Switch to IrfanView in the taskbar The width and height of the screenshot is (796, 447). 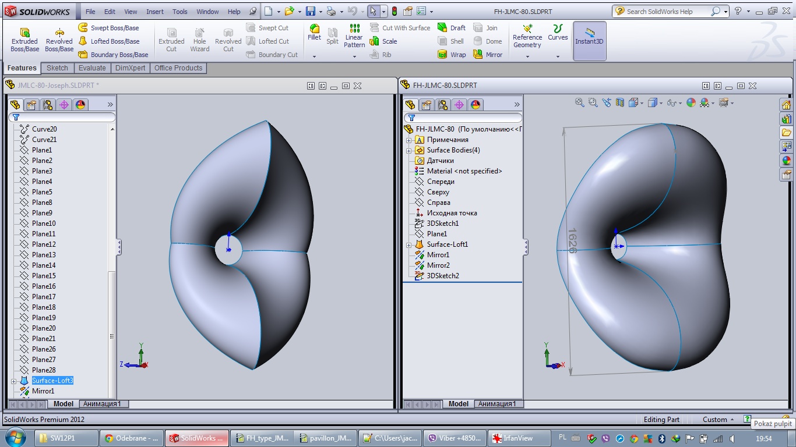(x=519, y=438)
